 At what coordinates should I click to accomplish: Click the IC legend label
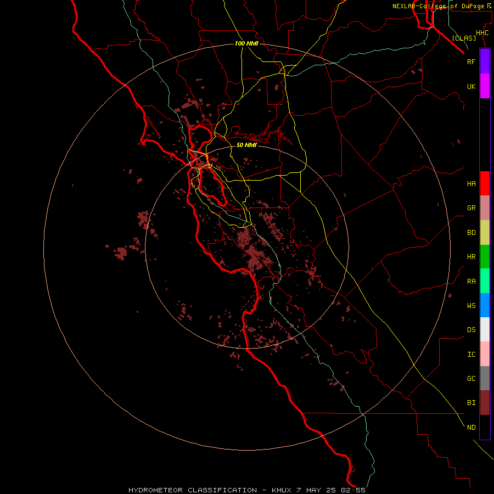click(471, 355)
